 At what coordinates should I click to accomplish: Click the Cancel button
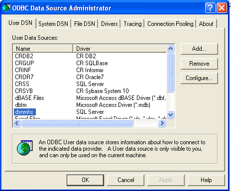pyautogui.click(x=126, y=180)
